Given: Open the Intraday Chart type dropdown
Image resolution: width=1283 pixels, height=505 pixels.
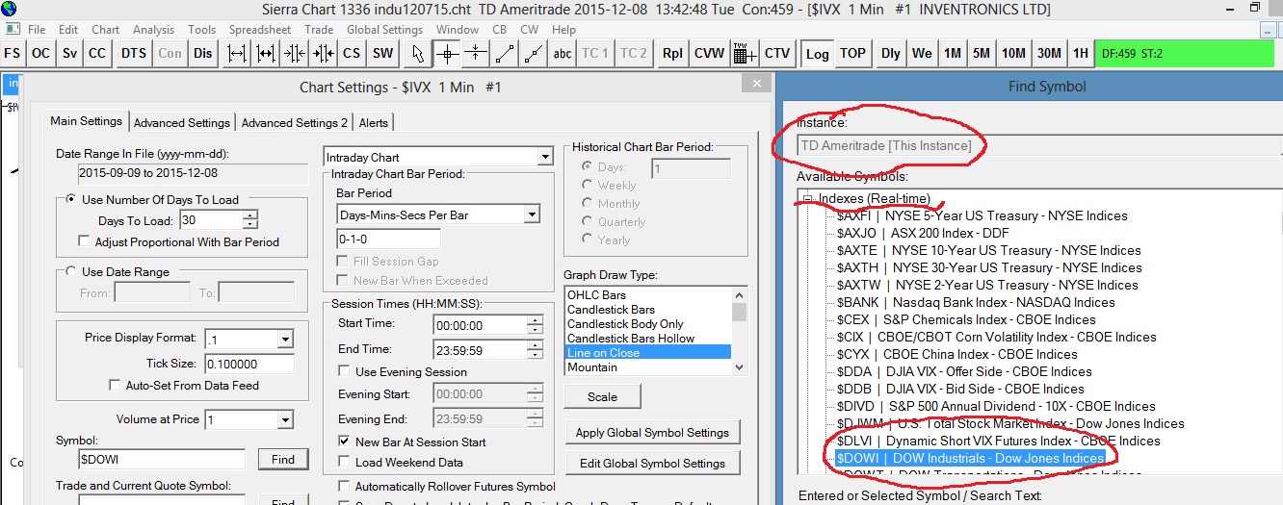Looking at the screenshot, I should 544,157.
